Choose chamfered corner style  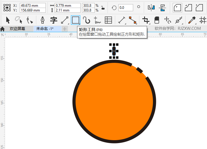click(x=199, y=8)
